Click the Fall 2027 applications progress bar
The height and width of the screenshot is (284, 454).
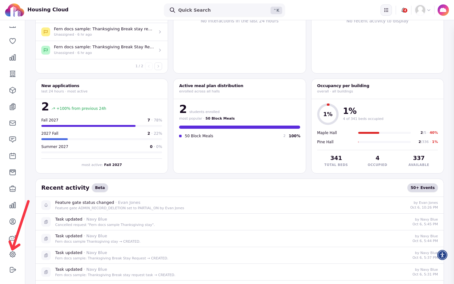point(102,126)
